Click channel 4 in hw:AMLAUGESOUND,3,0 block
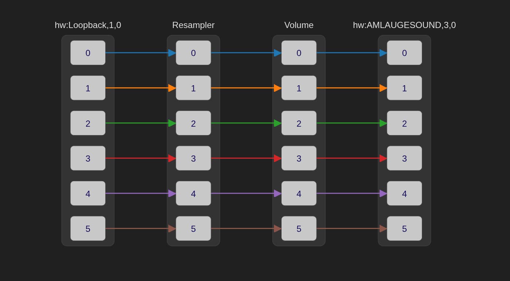Viewport: 510px width, 281px height. (404, 193)
